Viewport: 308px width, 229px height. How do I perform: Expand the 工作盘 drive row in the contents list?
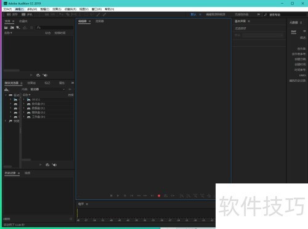(24, 117)
